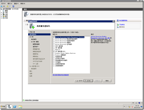
Task: Select the 配置 node in the console tree
Action: pyautogui.click(x=6, y=16)
